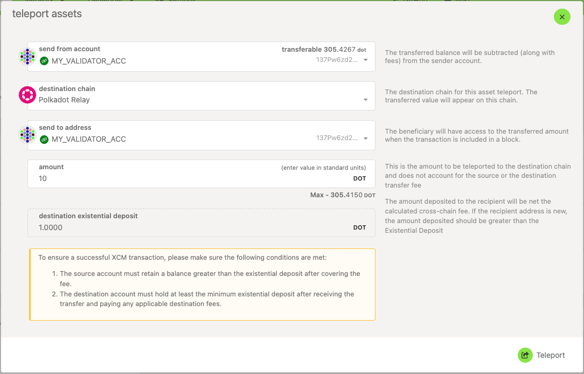
Task: Click the Max - 305.4150 DOT label
Action: [343, 195]
